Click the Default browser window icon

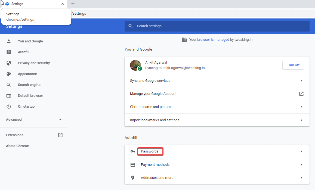coord(9,96)
